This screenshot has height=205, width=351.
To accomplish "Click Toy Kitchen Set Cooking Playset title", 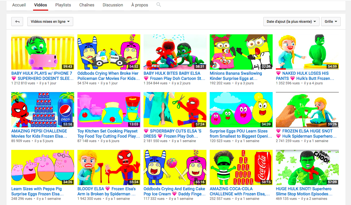I will pos(109,133).
